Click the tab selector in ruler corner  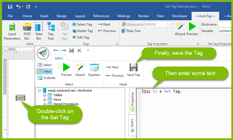tap(5, 49)
